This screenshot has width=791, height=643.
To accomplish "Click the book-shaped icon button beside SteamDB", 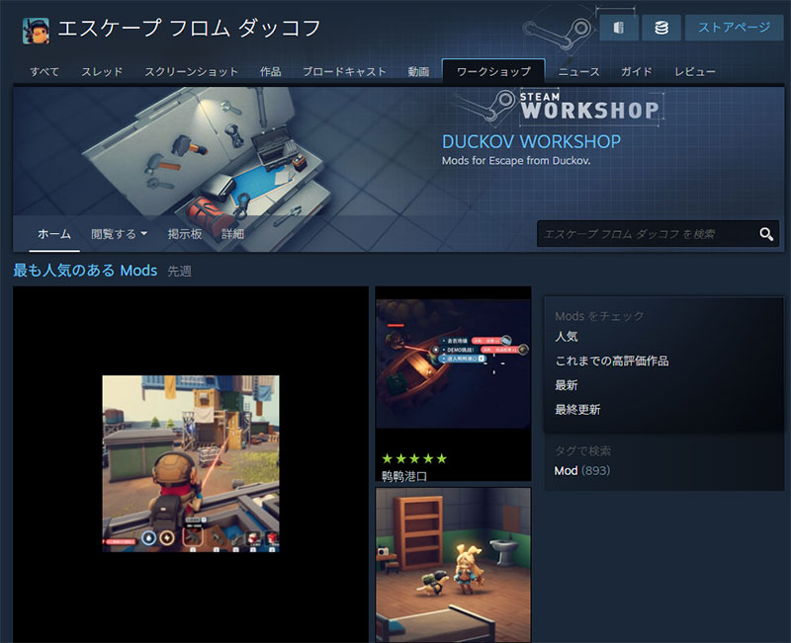I will (618, 28).
